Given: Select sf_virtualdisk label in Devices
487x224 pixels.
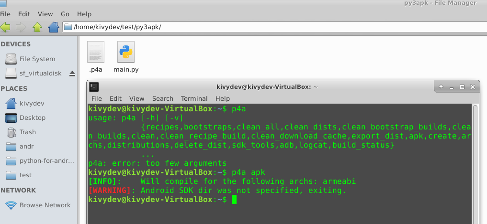Looking at the screenshot, I should [x=40, y=74].
